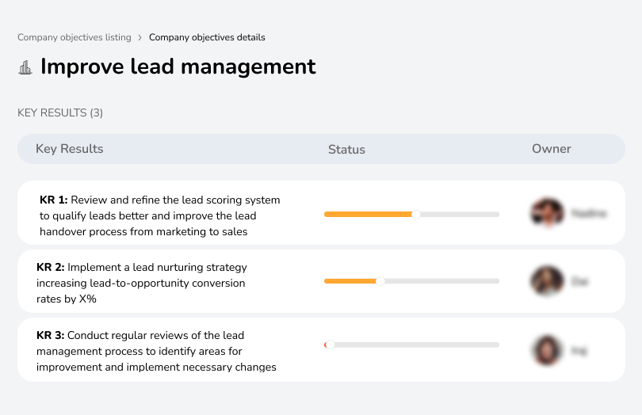642x415 pixels.
Task: Click the blurred owner name in KR 1 row
Action: point(589,213)
